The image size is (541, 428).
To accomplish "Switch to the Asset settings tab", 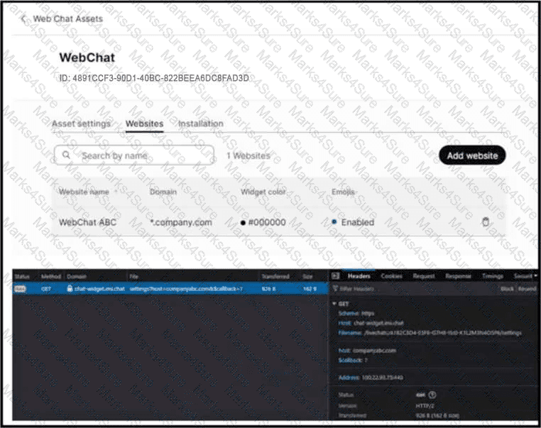I will (81, 124).
